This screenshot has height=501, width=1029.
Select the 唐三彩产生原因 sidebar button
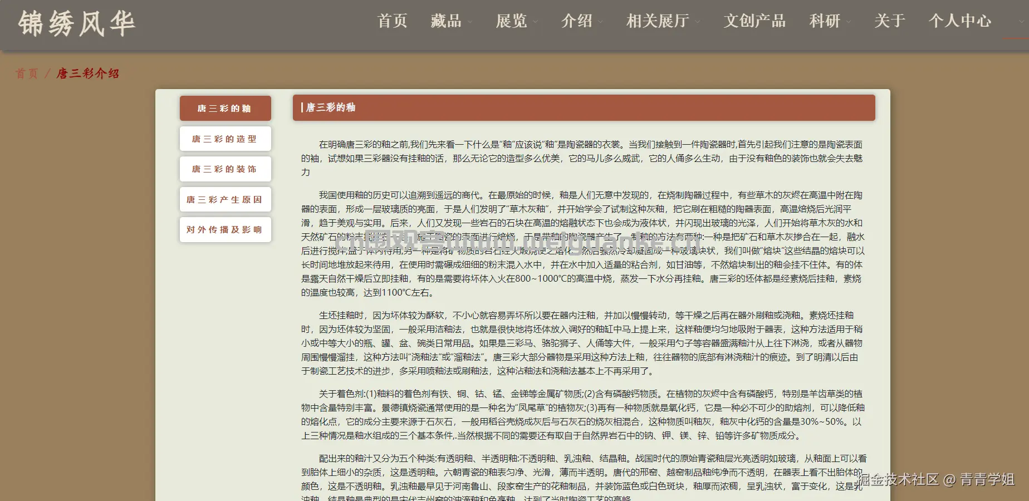[225, 199]
